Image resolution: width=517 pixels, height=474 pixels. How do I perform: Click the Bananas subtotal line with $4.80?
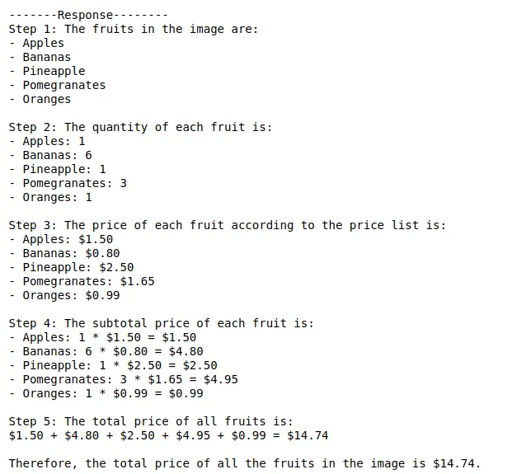click(112, 351)
